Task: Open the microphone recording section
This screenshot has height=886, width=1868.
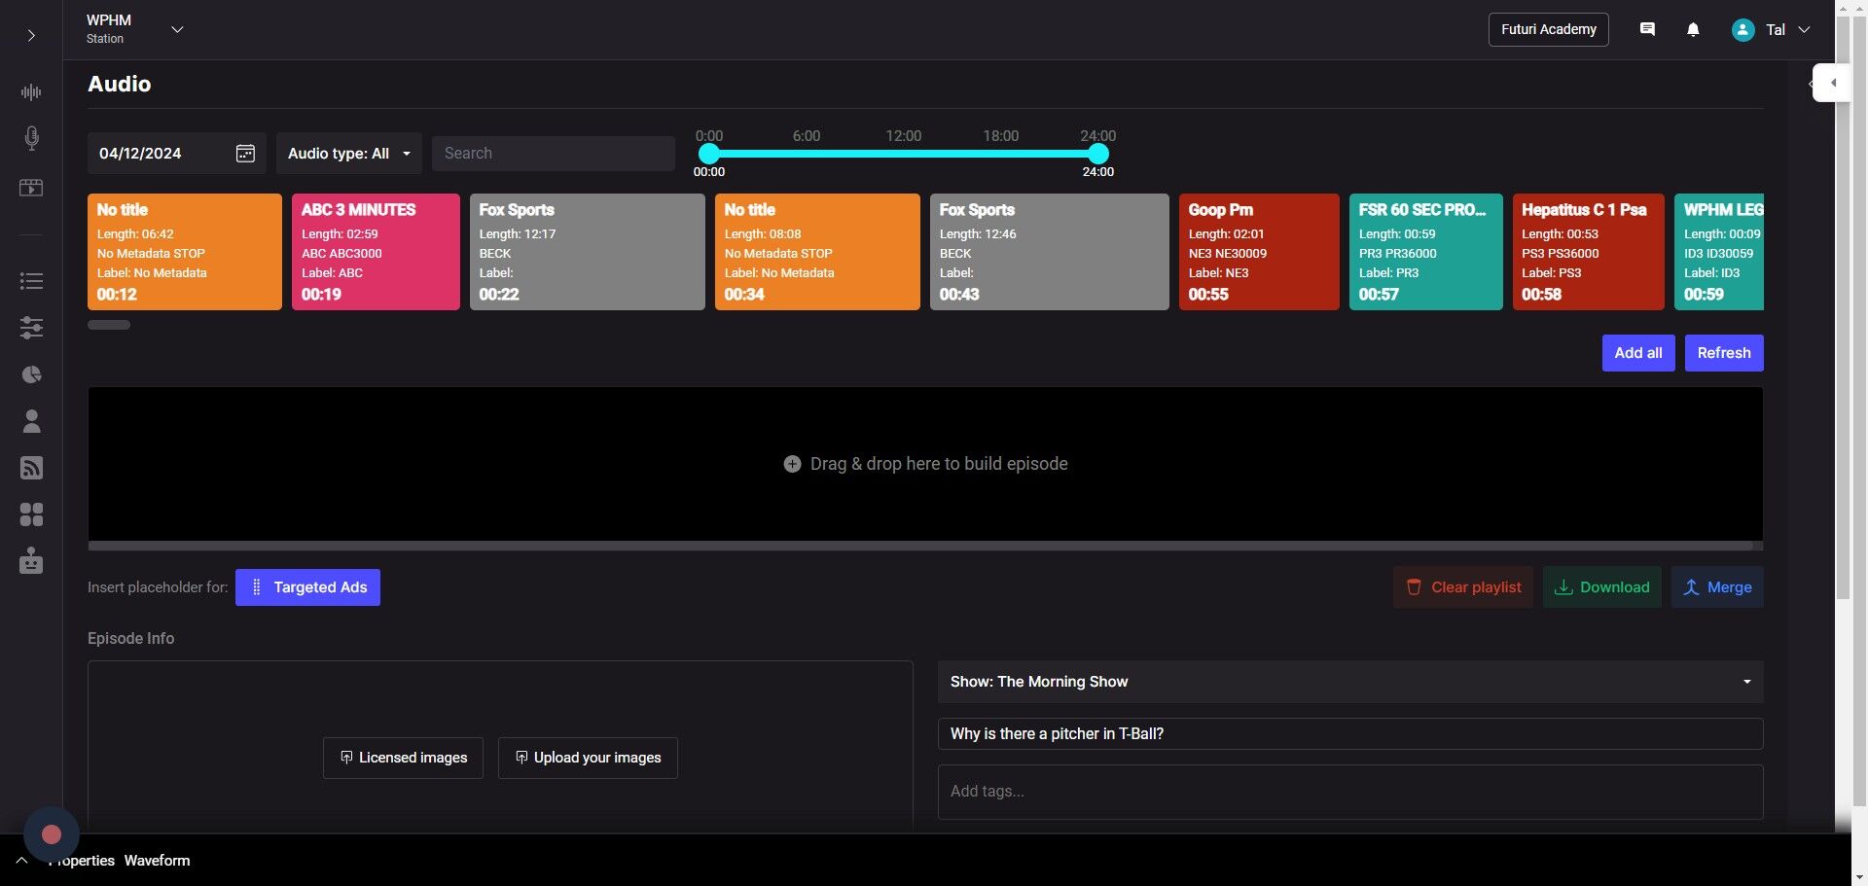Action: point(31,138)
